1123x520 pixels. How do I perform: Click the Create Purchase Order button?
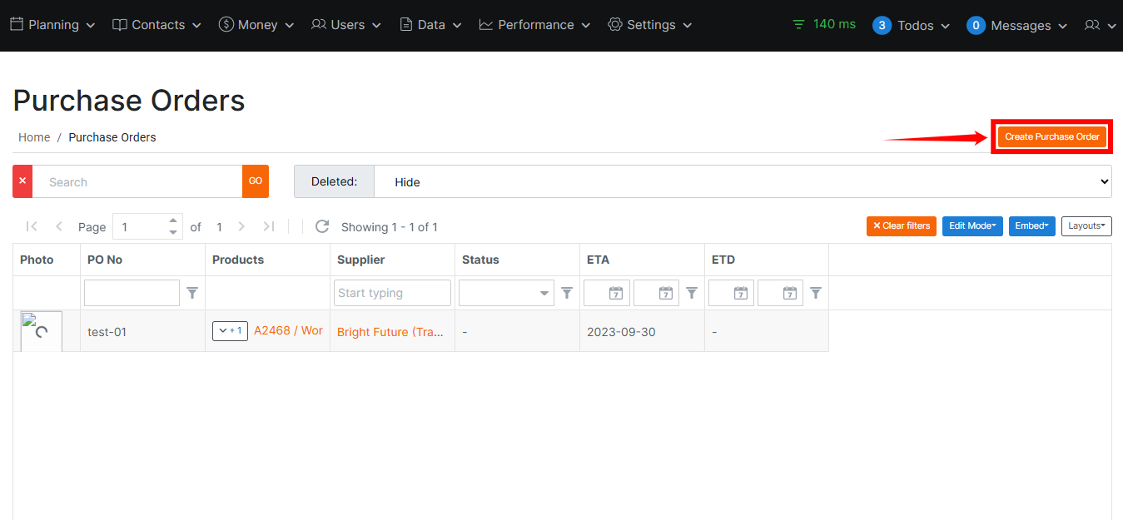click(x=1051, y=136)
